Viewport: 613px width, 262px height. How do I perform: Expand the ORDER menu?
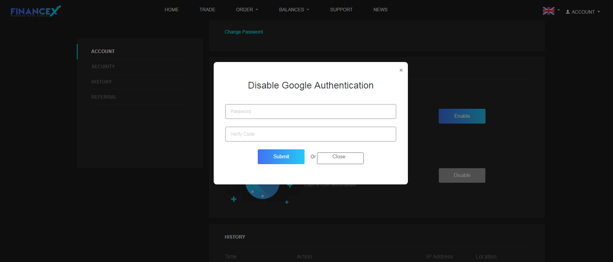click(247, 10)
